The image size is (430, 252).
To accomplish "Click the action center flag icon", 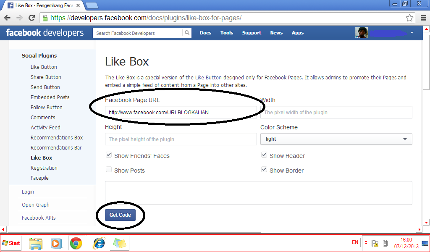I will [375, 243].
